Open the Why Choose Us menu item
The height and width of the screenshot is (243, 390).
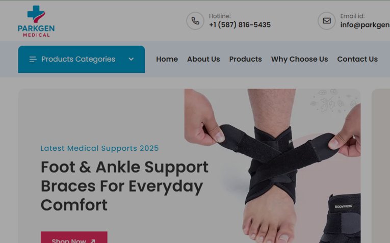click(x=299, y=59)
